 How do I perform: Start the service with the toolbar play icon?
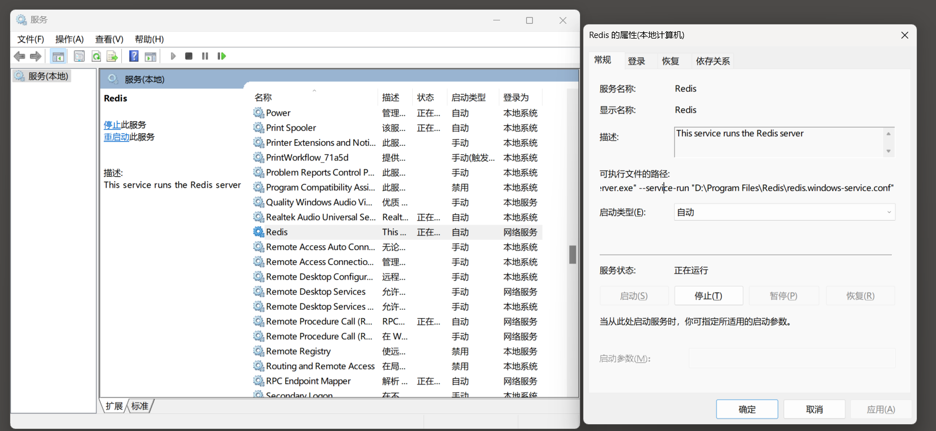(x=173, y=56)
